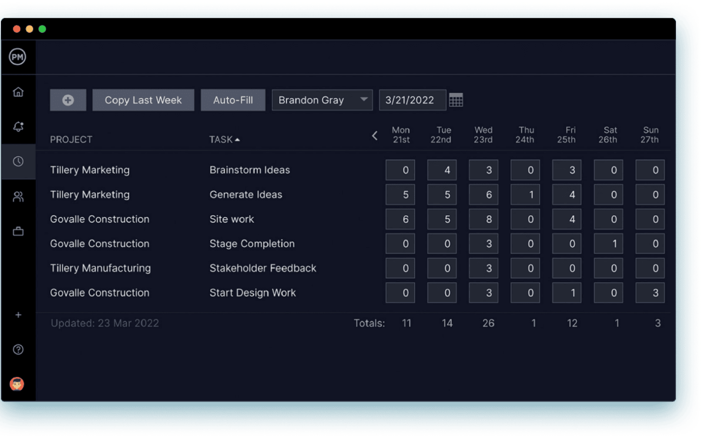
Task: Click Copy Last Week
Action: click(143, 100)
